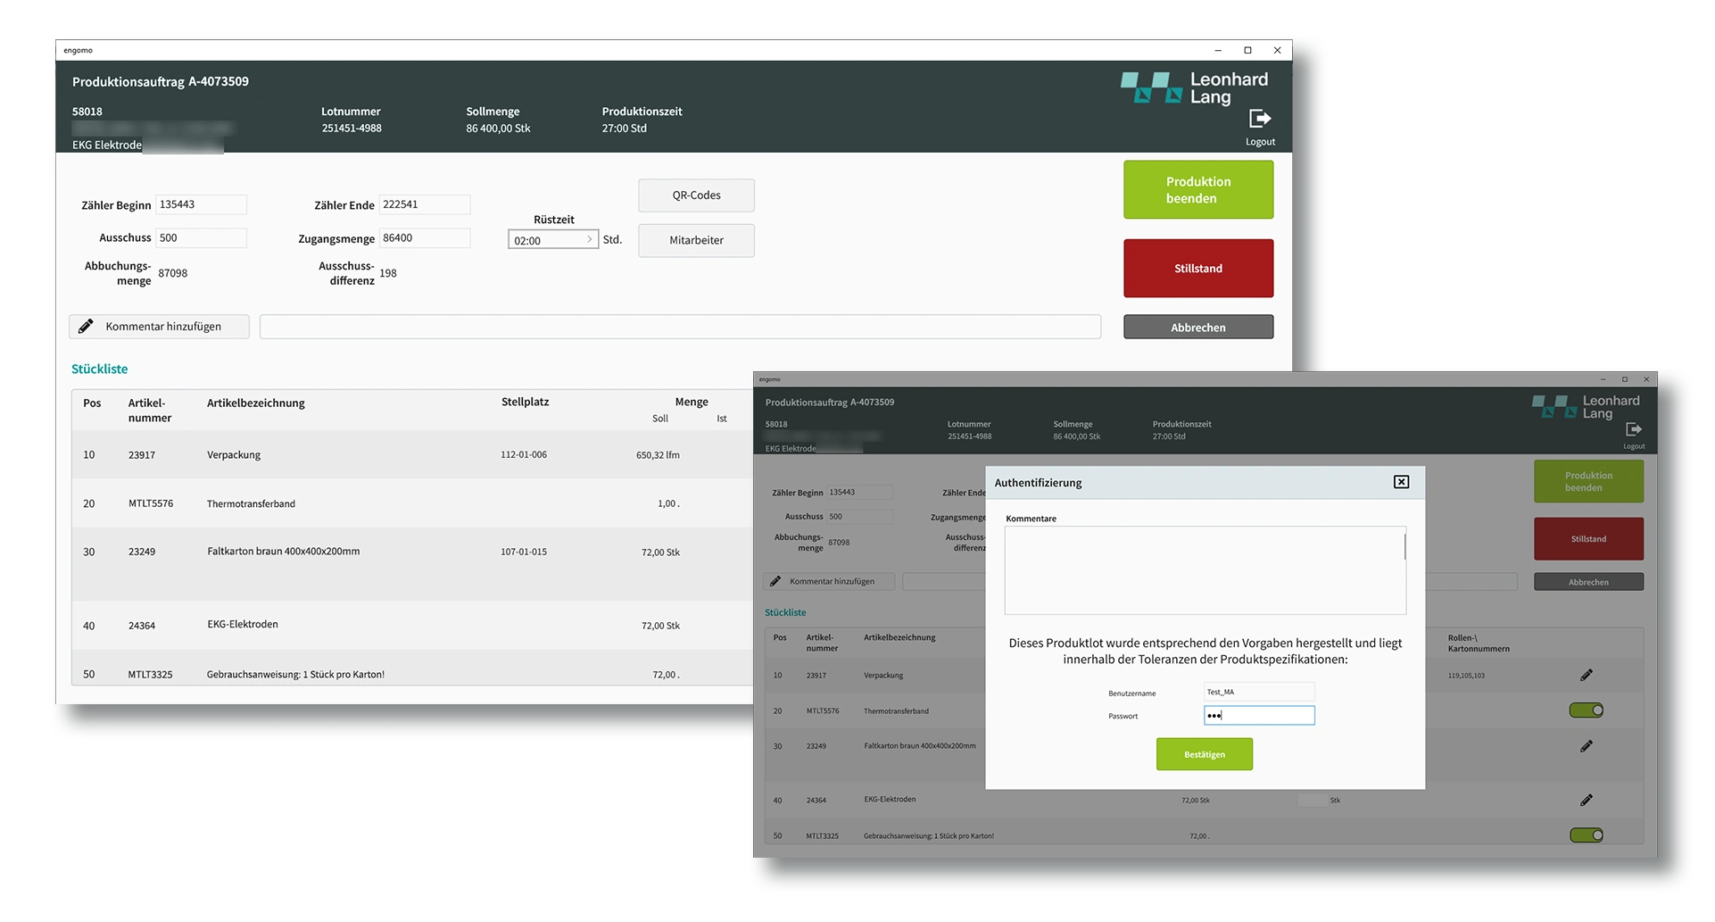Select article number 23917 in the back window

(x=142, y=455)
